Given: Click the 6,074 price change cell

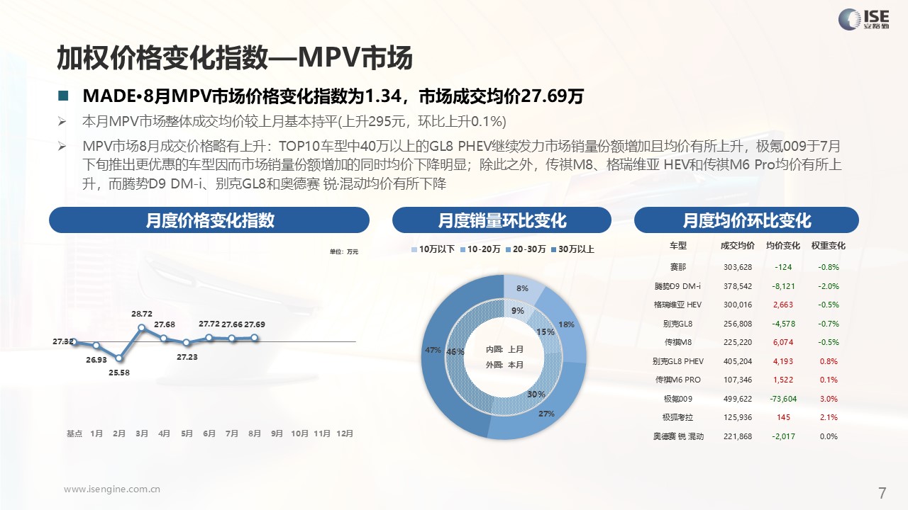Looking at the screenshot, I should (x=783, y=342).
